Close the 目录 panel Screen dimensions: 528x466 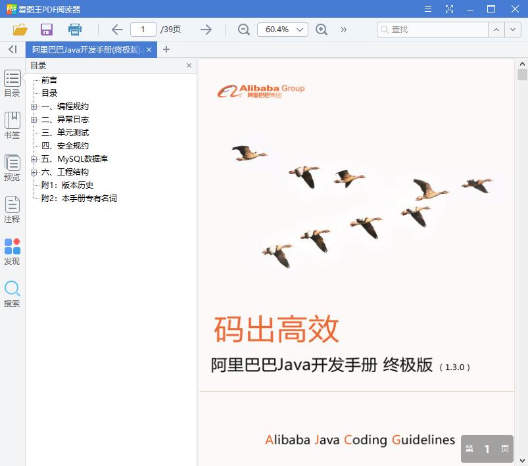pos(189,65)
